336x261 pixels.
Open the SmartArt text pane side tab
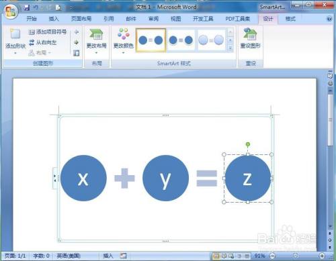(55, 178)
